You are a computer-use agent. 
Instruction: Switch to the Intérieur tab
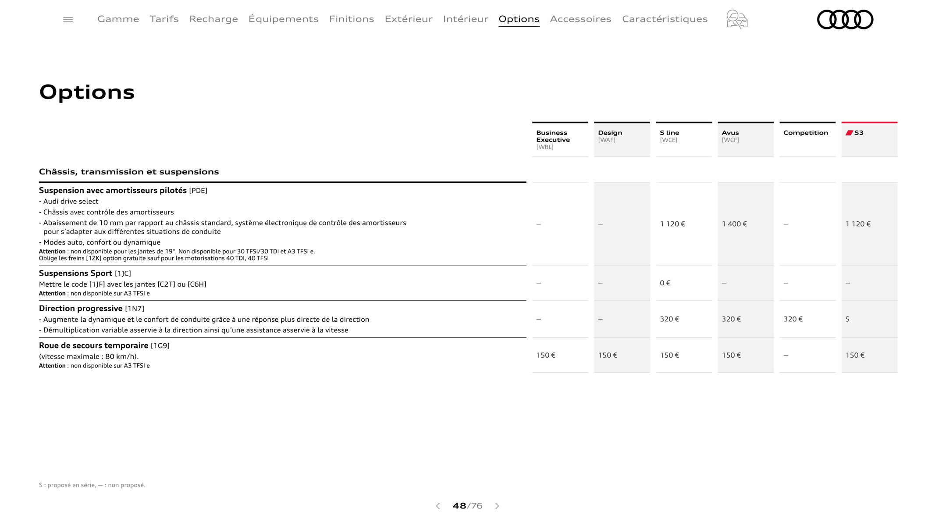pos(466,19)
